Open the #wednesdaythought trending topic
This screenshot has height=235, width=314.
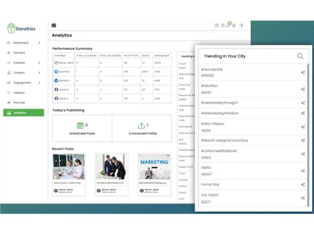click(219, 103)
